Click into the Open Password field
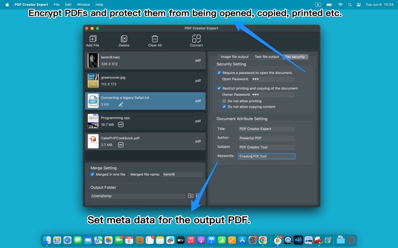The height and width of the screenshot is (248, 398). pyautogui.click(x=273, y=79)
